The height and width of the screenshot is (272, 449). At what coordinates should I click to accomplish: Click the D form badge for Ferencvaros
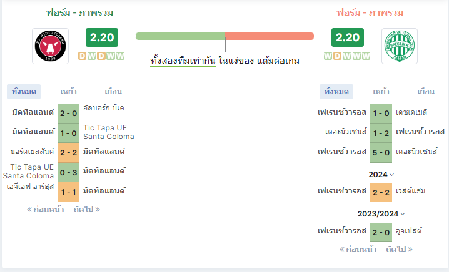[337, 56]
